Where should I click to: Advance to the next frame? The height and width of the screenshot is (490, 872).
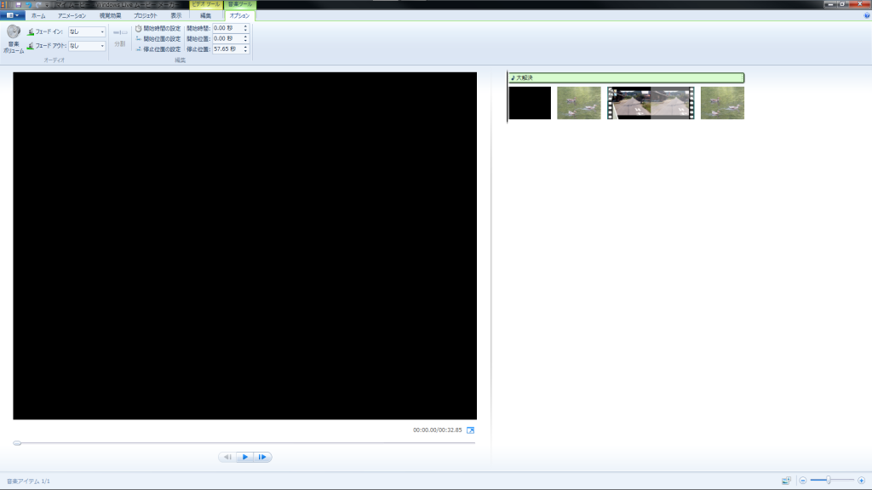click(262, 457)
